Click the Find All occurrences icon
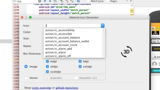The image size is (160, 90). coord(55,1)
